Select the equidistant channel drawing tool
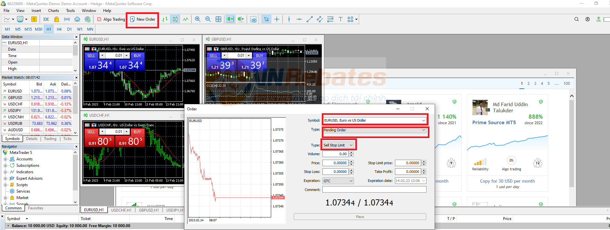The height and width of the screenshot is (230, 610). point(320,19)
